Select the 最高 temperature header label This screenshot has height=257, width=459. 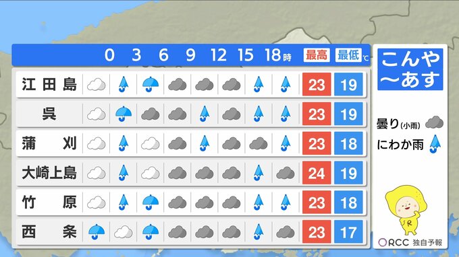pos(317,55)
